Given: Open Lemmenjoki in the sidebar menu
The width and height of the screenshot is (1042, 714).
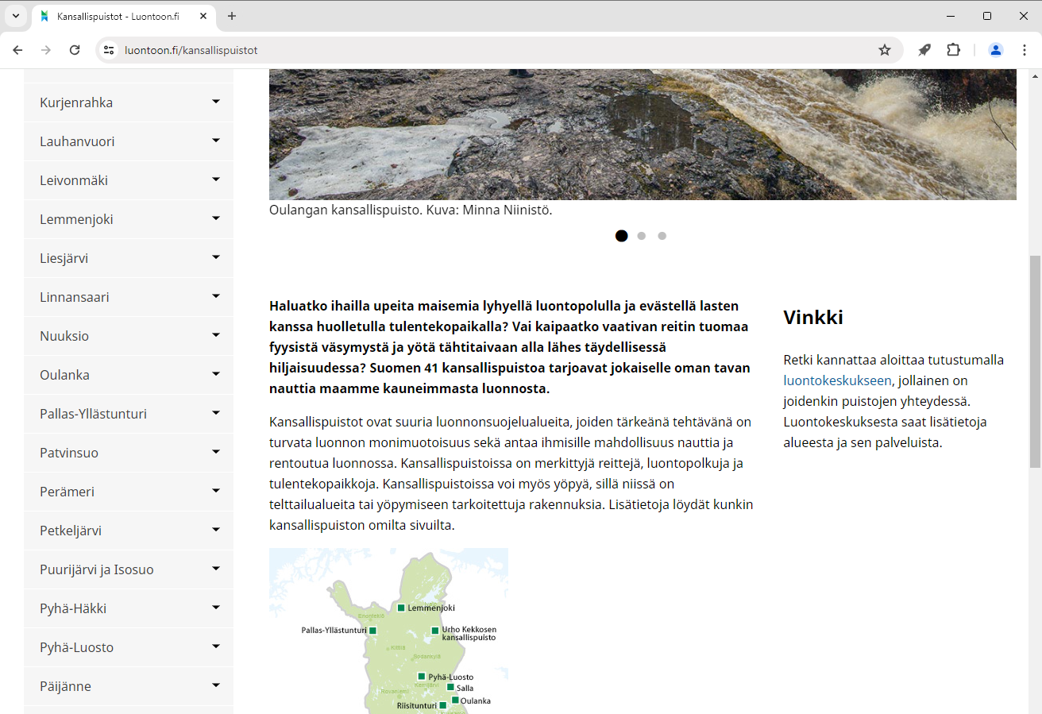Looking at the screenshot, I should (x=75, y=219).
